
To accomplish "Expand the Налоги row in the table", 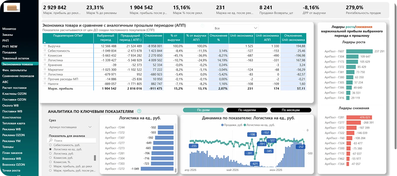I will [x=45, y=83].
